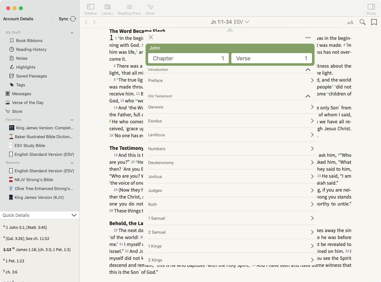Collapse the My Stuff section

click(x=72, y=33)
